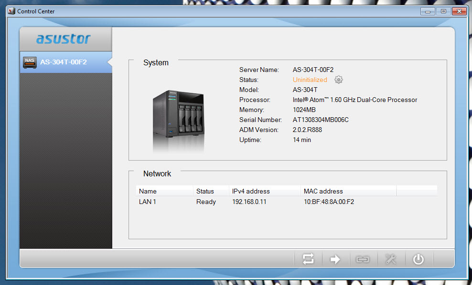Click the server name value AS-304T-00F2 in System
Image resolution: width=472 pixels, height=285 pixels.
[313, 70]
